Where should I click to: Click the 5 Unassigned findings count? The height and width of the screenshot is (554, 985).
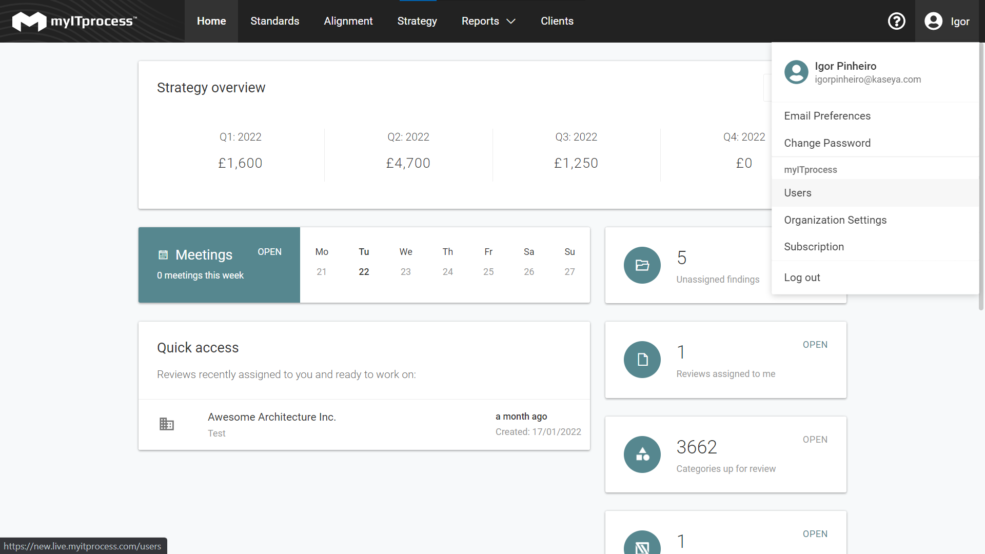[682, 258]
